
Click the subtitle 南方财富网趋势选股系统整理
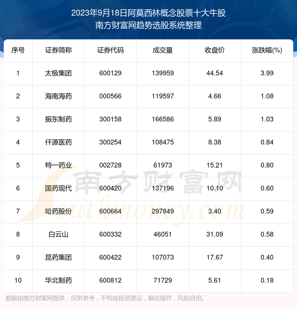tap(148, 25)
